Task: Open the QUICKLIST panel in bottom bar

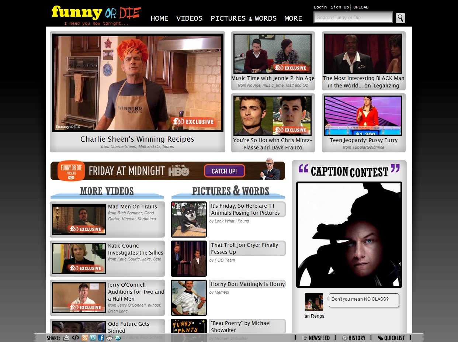Action: click(391, 338)
